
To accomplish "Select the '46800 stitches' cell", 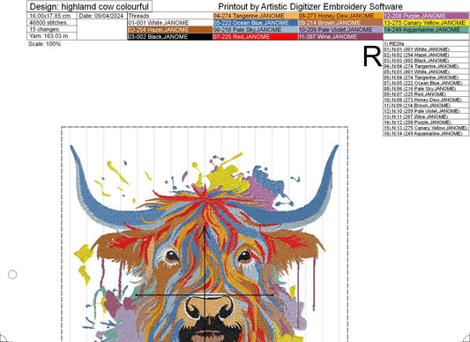I will pos(52,23).
